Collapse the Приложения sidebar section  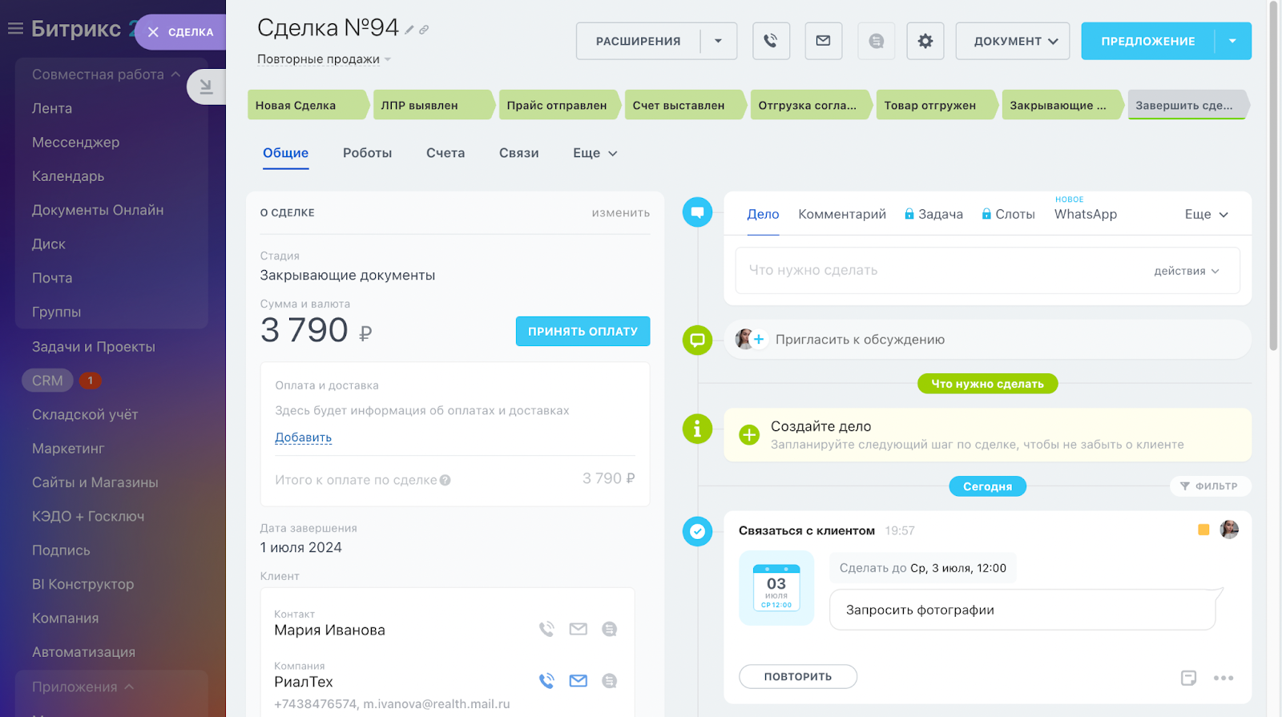click(83, 687)
